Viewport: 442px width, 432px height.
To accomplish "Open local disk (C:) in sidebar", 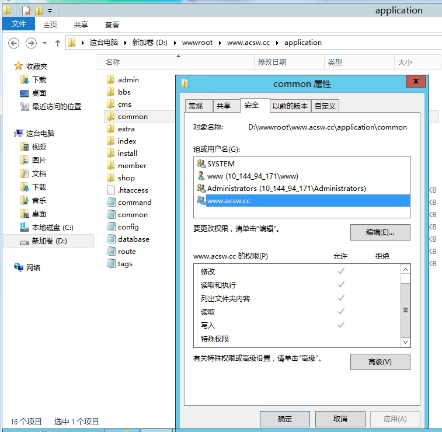I will pos(52,227).
